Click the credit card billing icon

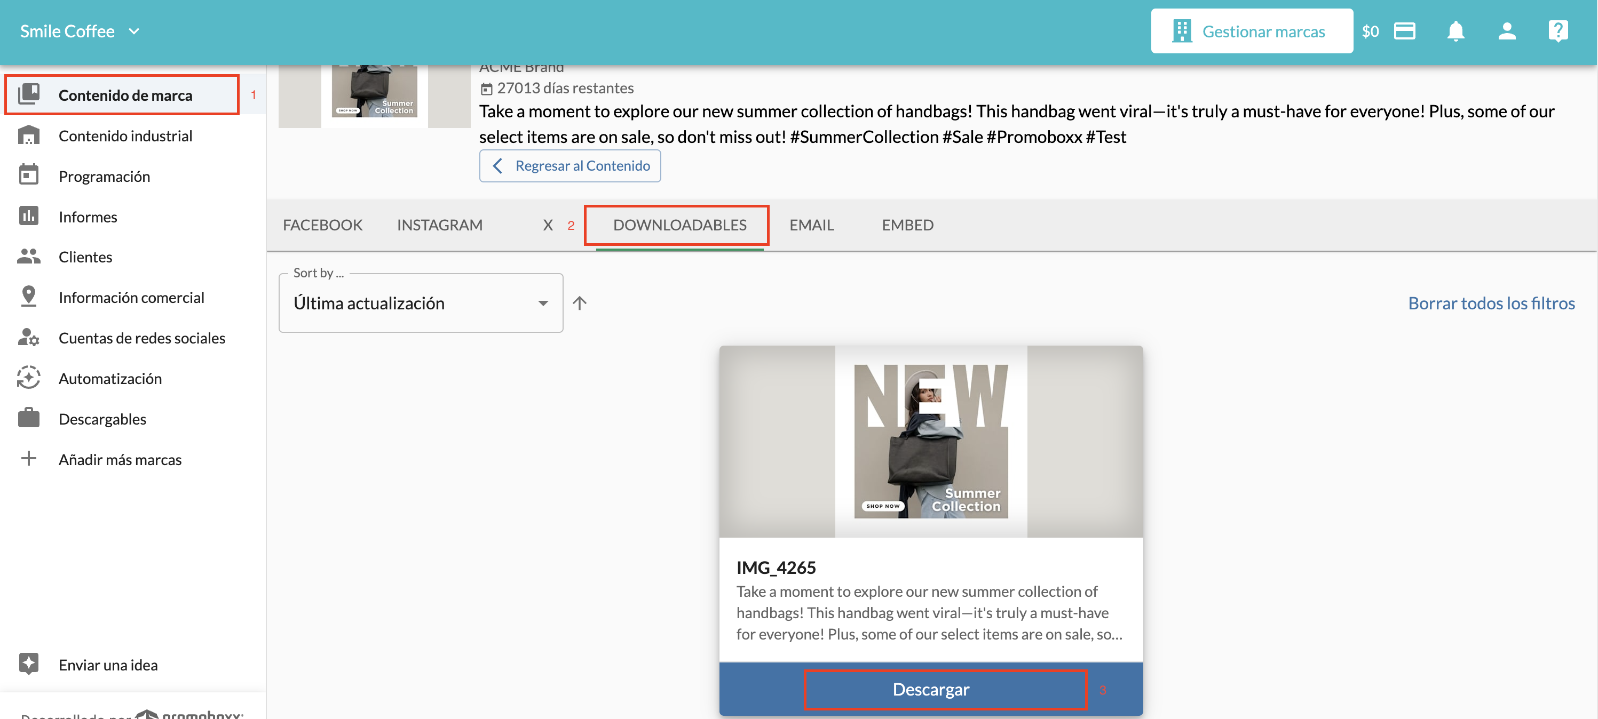click(x=1404, y=31)
